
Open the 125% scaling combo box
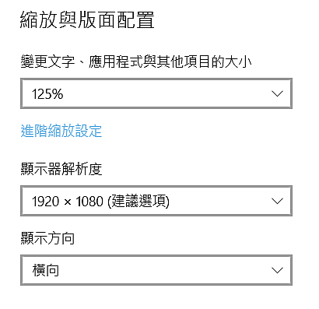156,93
